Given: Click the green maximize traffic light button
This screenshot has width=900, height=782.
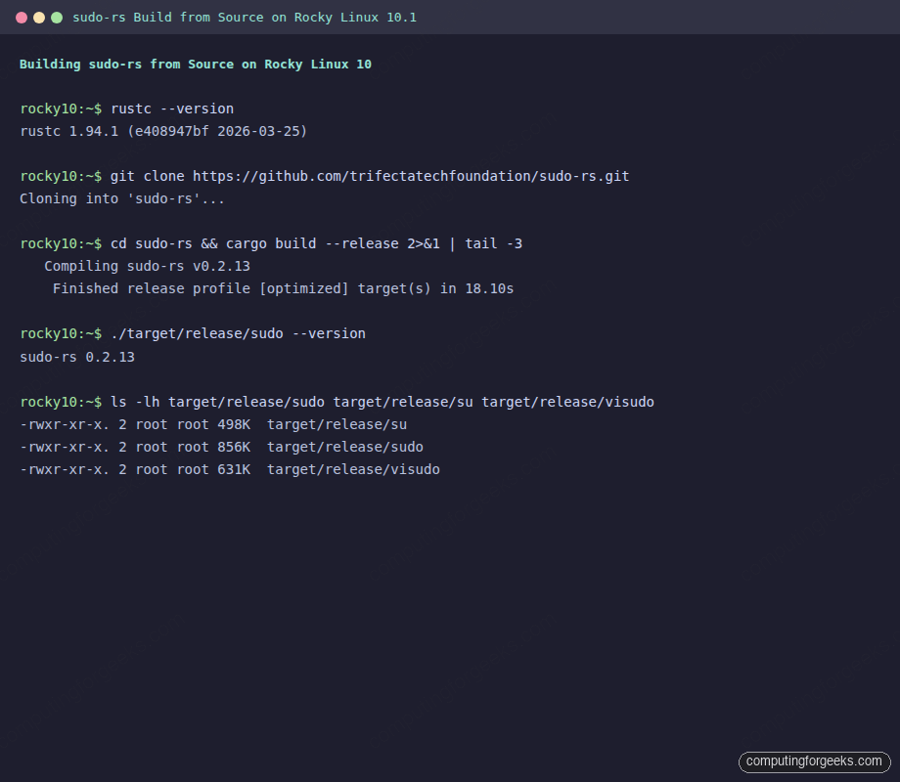Looking at the screenshot, I should pos(57,17).
